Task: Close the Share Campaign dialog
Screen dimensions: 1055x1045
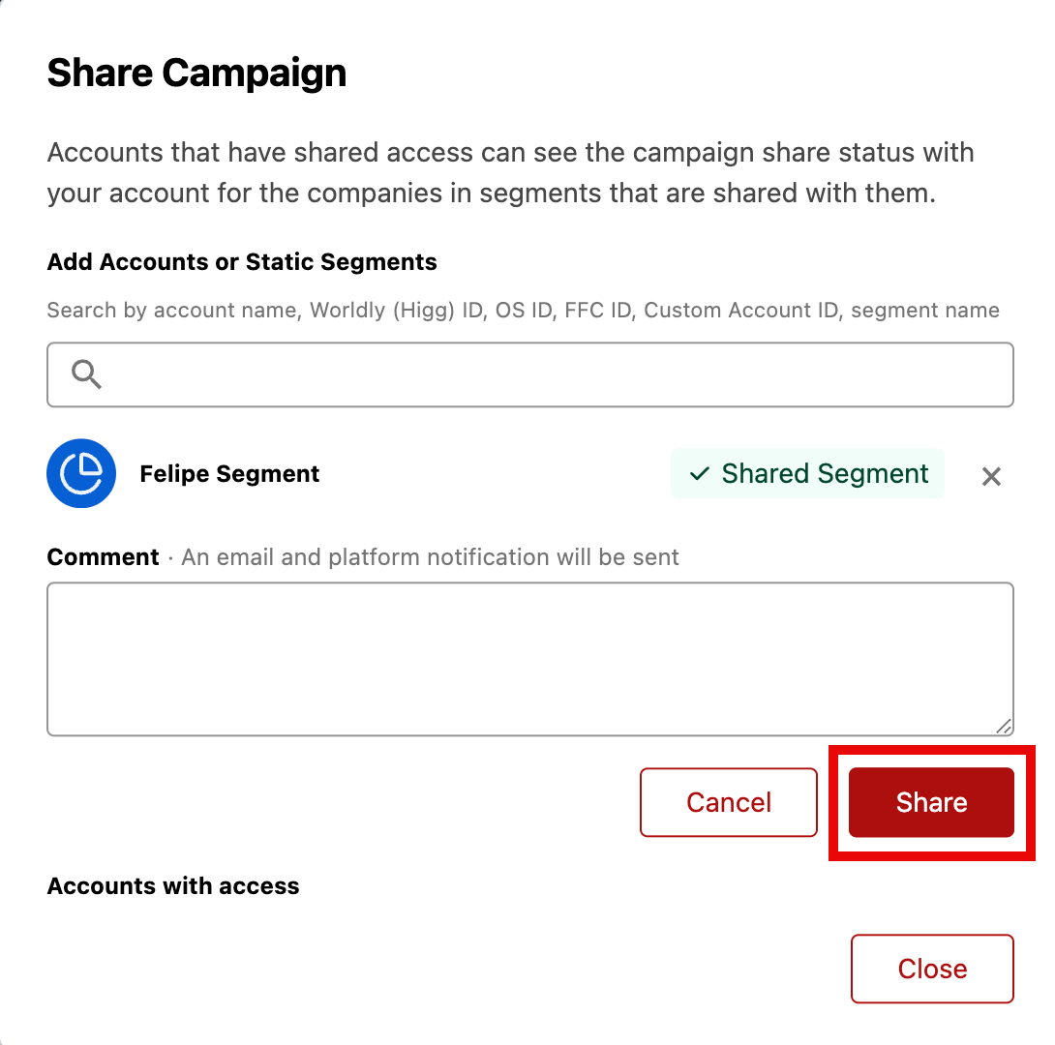Action: pos(932,969)
